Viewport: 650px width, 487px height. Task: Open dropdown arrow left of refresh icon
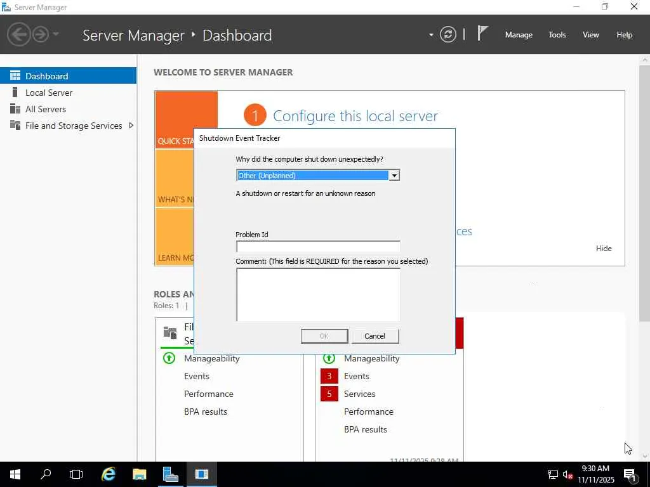pyautogui.click(x=431, y=35)
